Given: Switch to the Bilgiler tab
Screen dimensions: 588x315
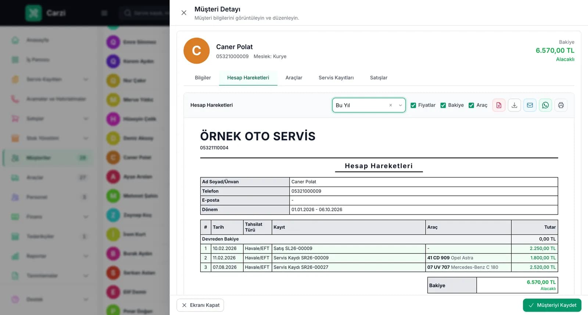Looking at the screenshot, I should point(203,78).
